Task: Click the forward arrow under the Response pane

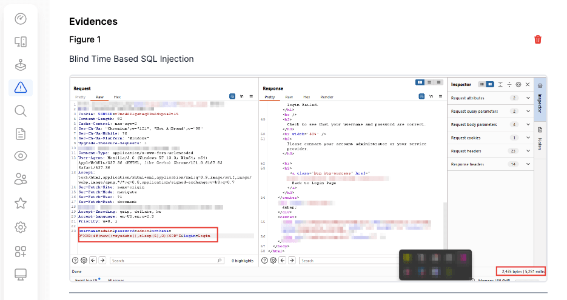Action: point(292,260)
